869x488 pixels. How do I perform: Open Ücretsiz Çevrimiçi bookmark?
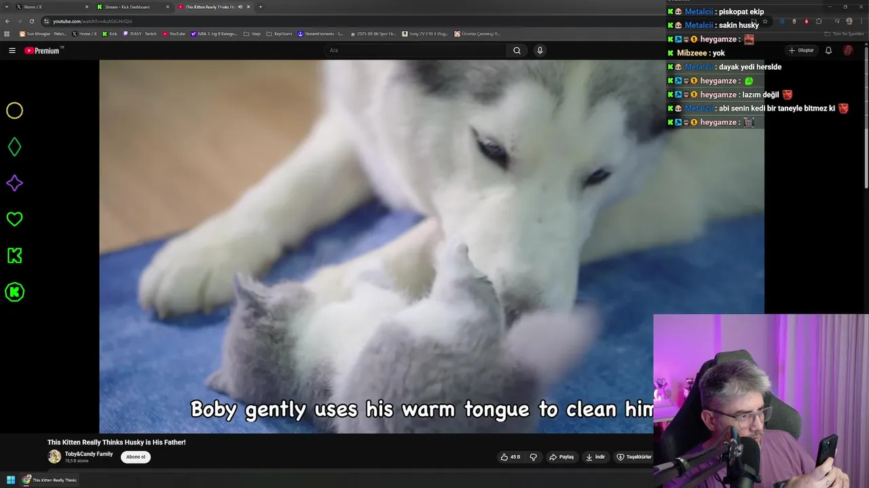coord(477,33)
